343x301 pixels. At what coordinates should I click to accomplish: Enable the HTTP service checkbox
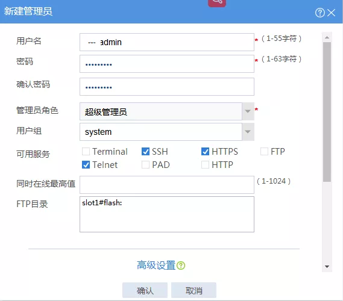[205, 165]
